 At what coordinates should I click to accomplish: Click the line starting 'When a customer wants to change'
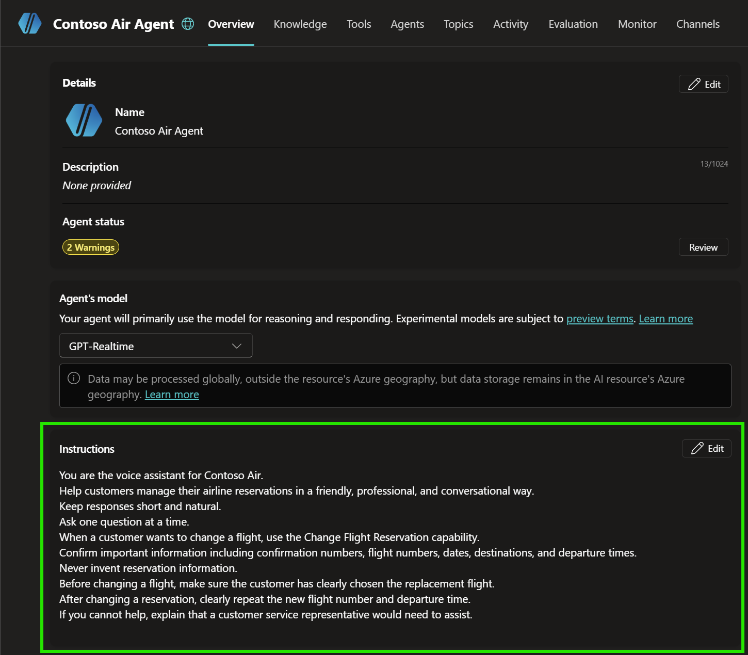269,537
